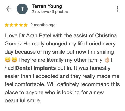
Task: Click the first grinning face emoji
Action: (x=8, y=60)
